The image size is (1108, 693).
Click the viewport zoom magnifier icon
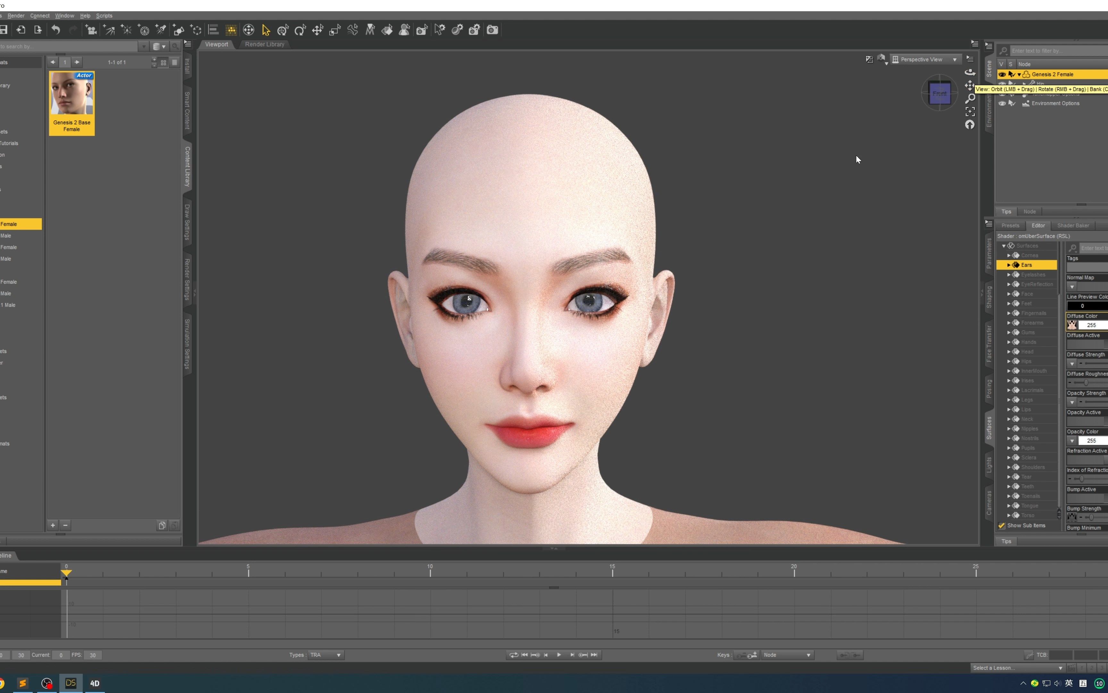(970, 98)
